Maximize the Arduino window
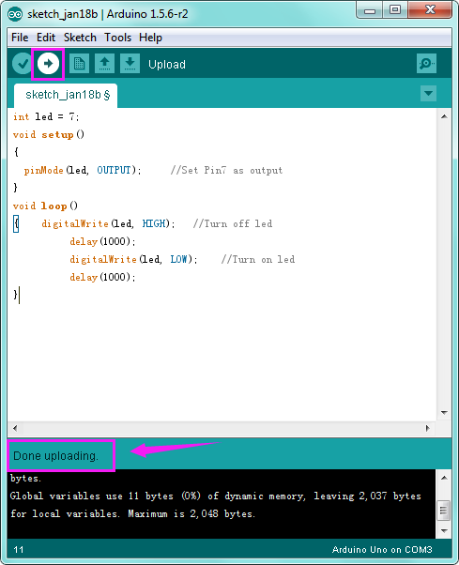Viewport: 459px width, 565px height. tap(395, 9)
